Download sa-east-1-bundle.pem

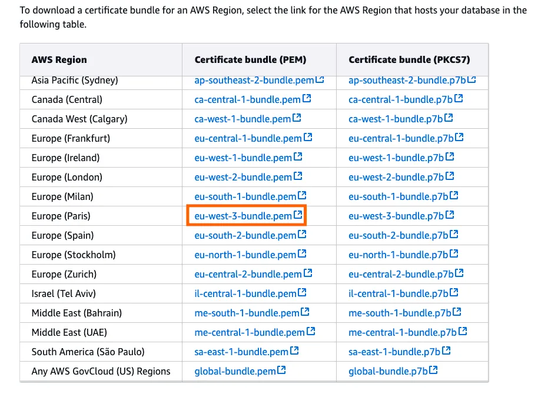point(247,352)
